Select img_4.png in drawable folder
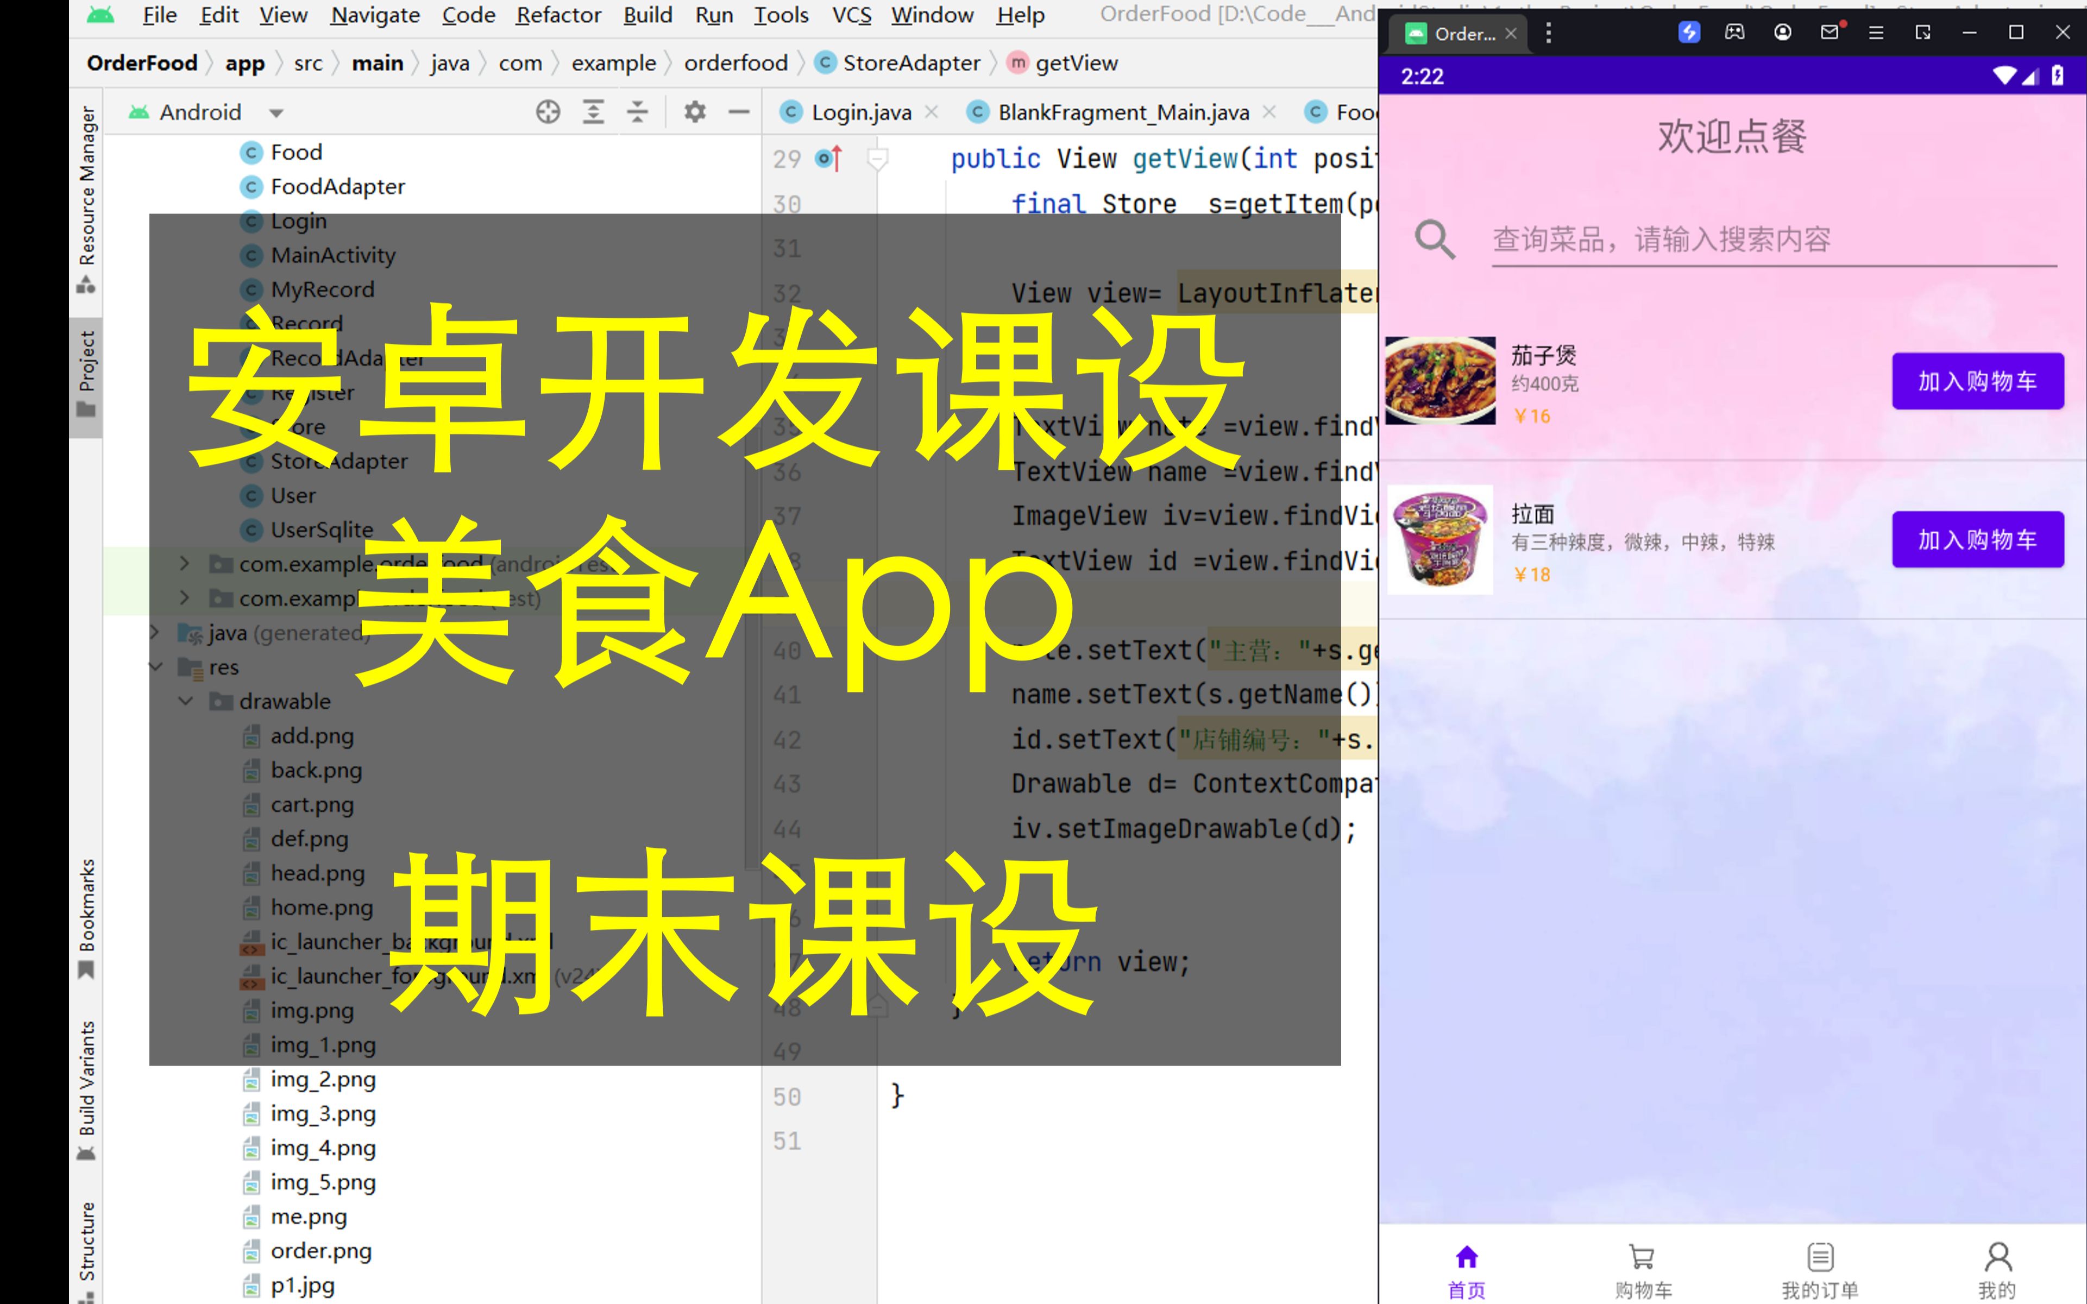2087x1304 pixels. [x=323, y=1149]
